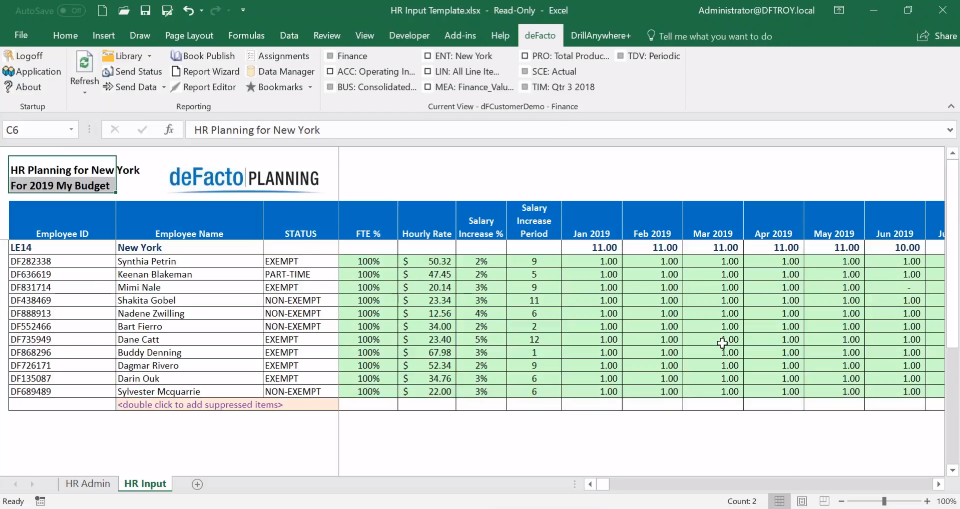Switch to the HR Admin sheet tab
Image resolution: width=960 pixels, height=509 pixels.
click(88, 483)
